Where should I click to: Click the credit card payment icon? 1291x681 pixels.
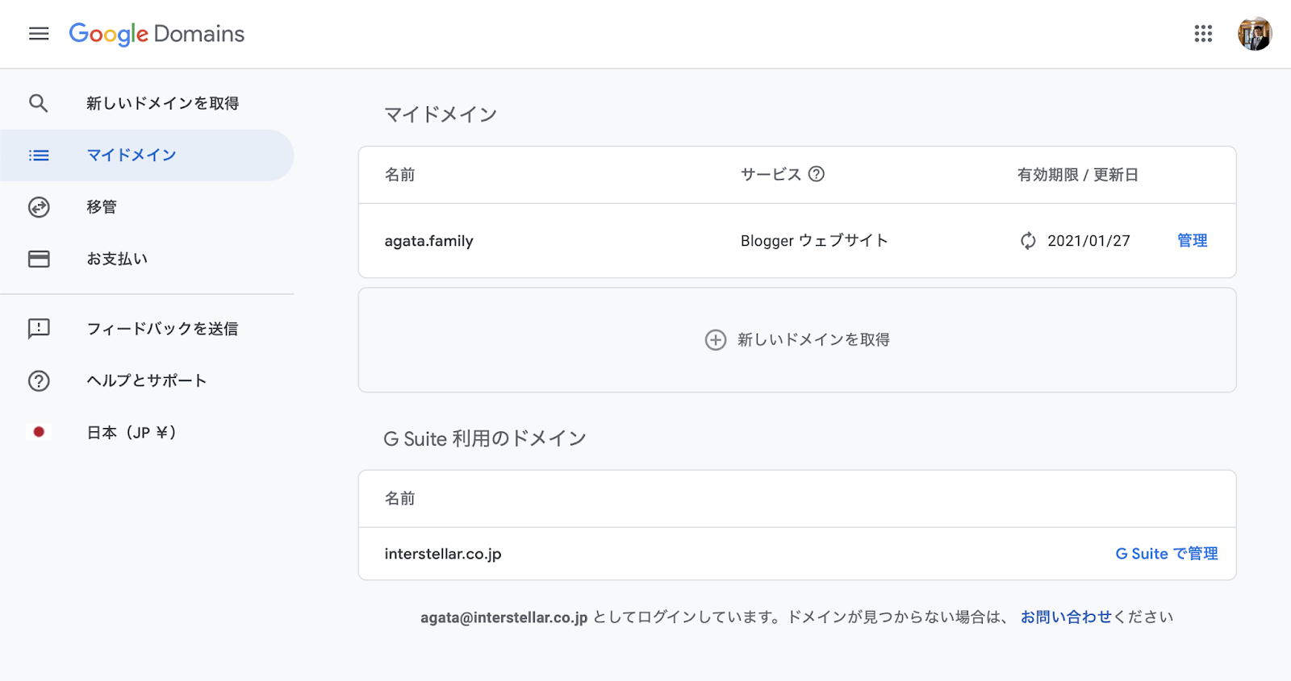pos(39,259)
